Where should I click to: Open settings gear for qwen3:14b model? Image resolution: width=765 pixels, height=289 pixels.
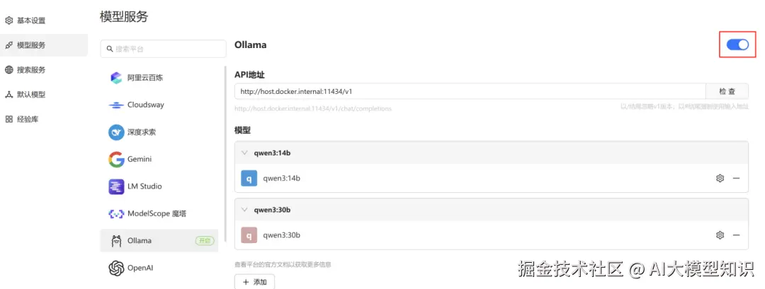(720, 178)
